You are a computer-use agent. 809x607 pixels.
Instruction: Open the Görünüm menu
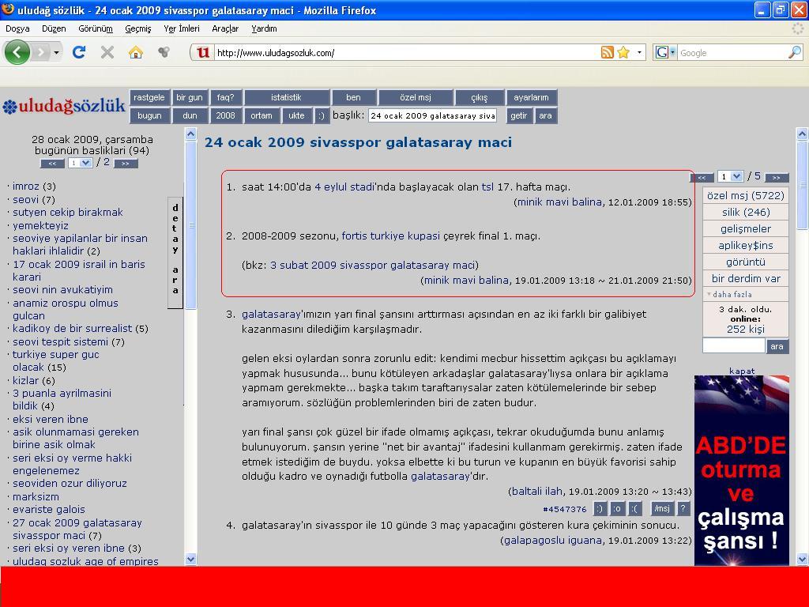96,29
